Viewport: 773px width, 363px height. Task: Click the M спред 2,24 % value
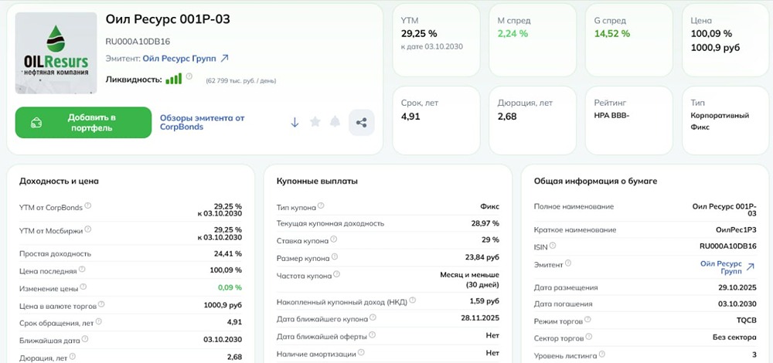512,33
